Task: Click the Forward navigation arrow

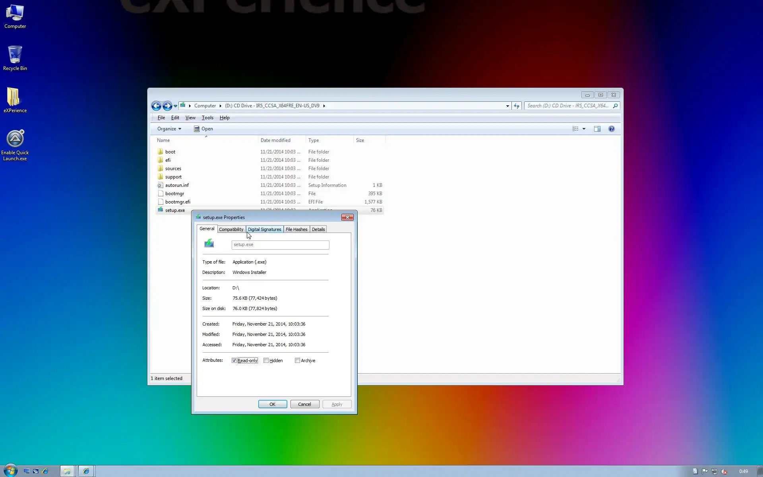Action: 167,106
